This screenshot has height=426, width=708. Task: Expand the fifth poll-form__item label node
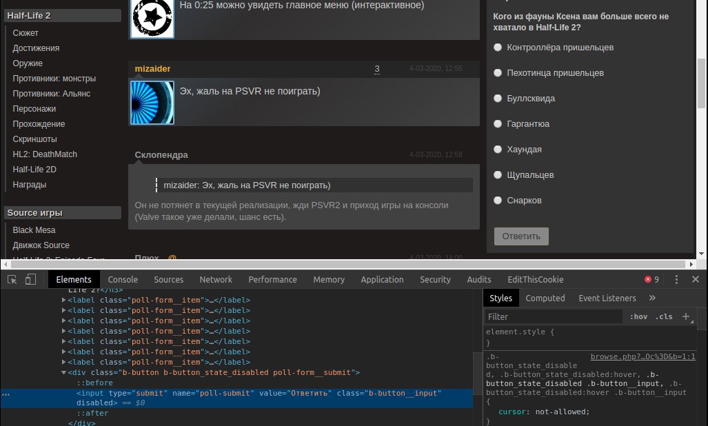tap(63, 342)
